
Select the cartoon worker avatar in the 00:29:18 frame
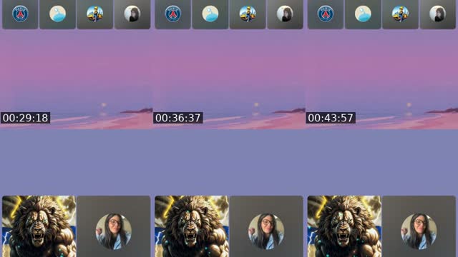(95, 14)
